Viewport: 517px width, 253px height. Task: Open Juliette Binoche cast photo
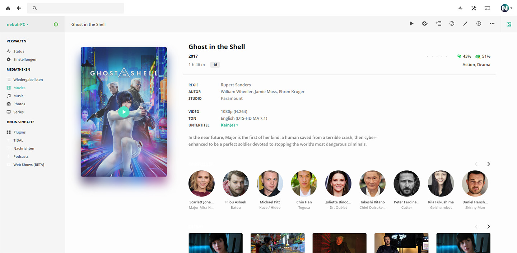point(338,184)
